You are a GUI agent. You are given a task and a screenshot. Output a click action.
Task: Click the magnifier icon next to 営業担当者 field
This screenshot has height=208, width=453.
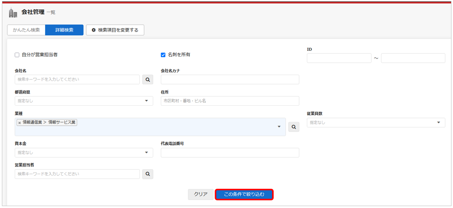[x=148, y=174]
